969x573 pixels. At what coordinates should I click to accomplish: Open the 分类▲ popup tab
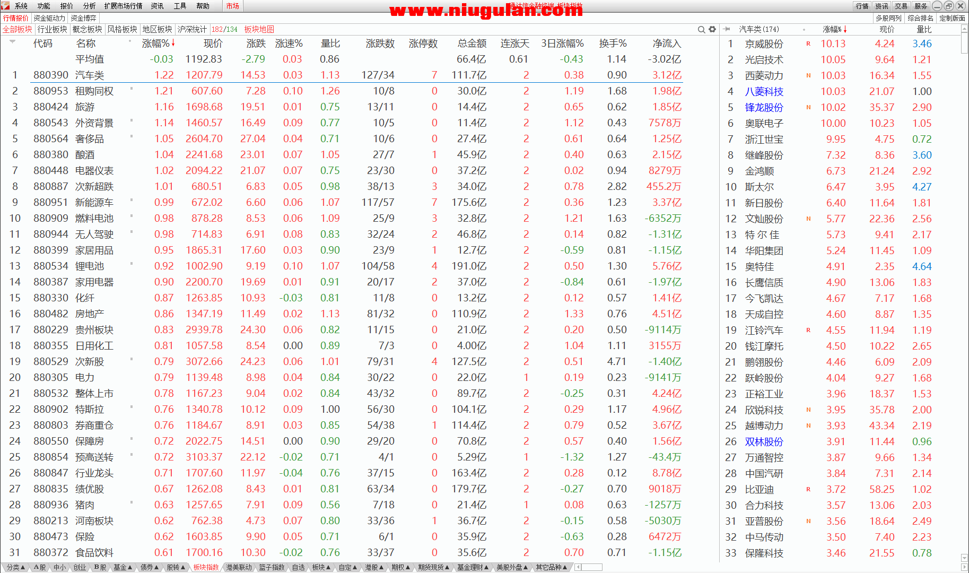pyautogui.click(x=15, y=567)
